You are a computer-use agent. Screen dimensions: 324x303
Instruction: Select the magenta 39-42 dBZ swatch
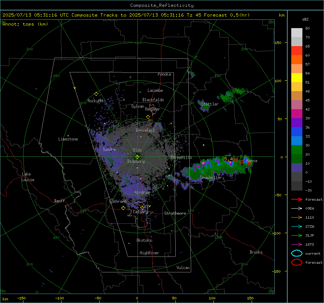click(x=297, y=114)
